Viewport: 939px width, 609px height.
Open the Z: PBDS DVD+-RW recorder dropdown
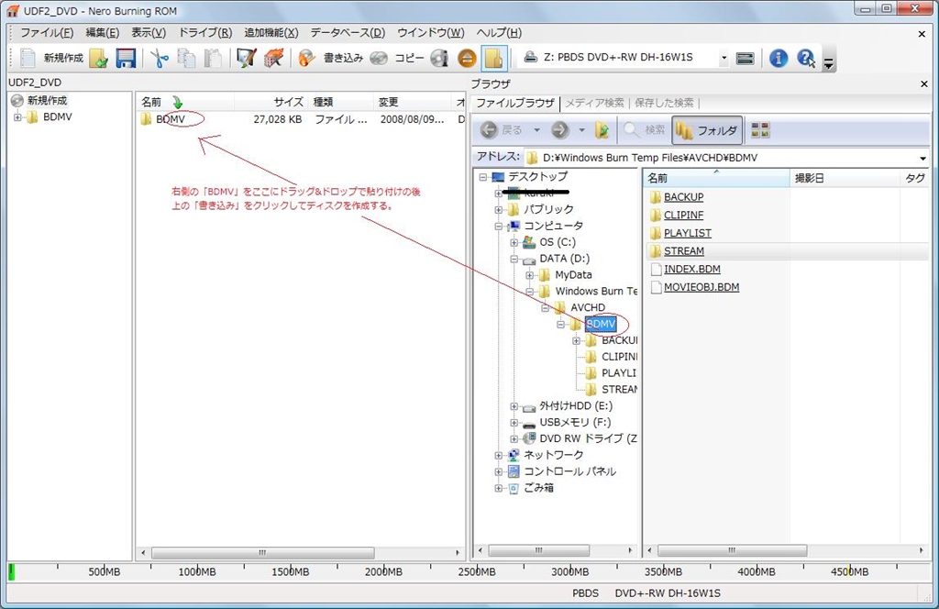[724, 58]
